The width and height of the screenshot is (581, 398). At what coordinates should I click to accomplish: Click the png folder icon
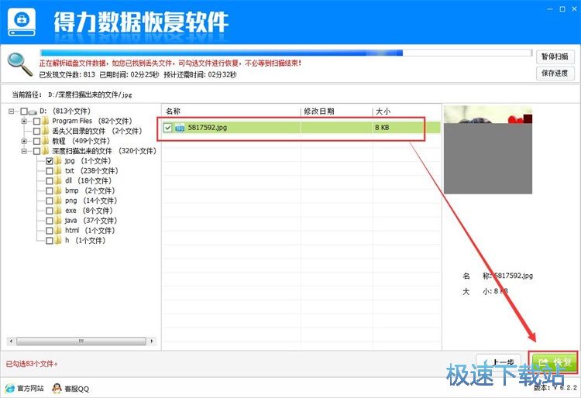[x=58, y=201]
